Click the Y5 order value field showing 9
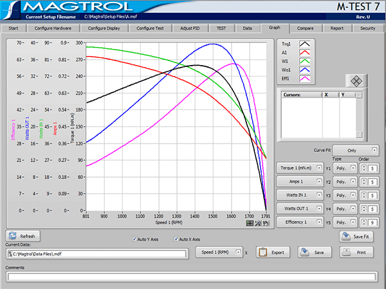The image size is (386, 289). tap(372, 223)
